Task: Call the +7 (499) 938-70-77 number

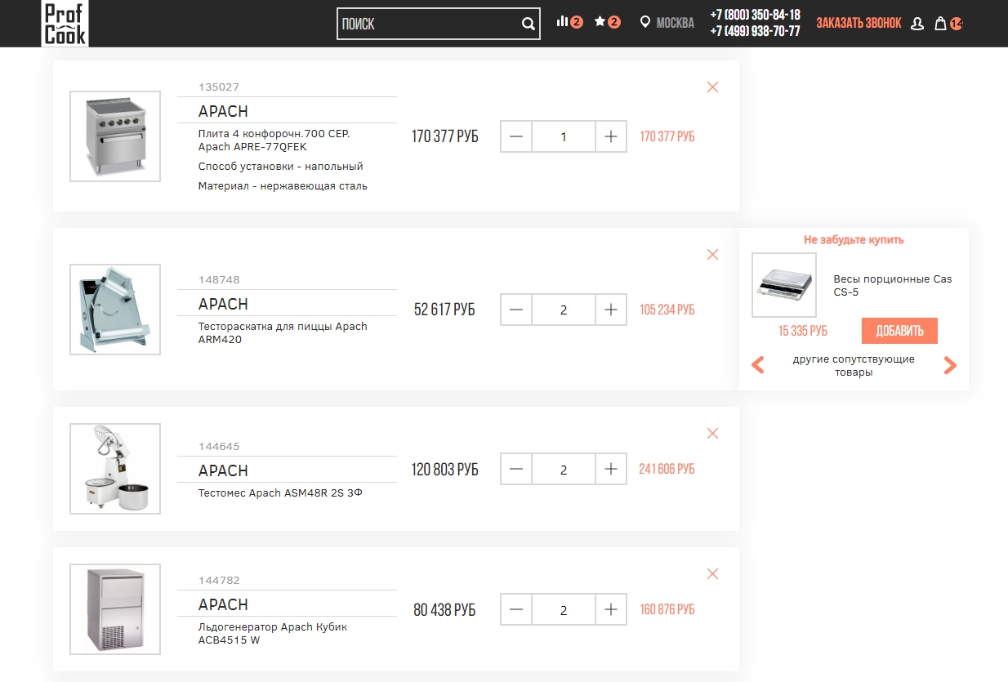Action: [755, 31]
